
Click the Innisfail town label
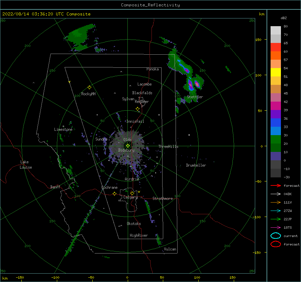[135, 121]
